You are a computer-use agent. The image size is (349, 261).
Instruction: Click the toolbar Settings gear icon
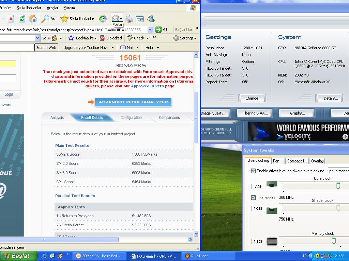pyautogui.click(x=176, y=38)
